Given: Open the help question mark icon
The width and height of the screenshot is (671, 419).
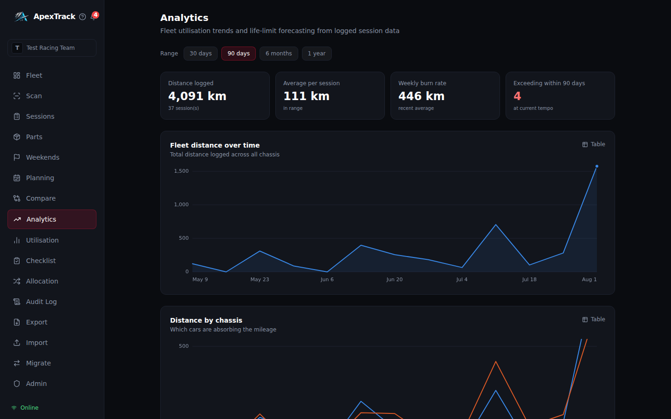Looking at the screenshot, I should coord(82,17).
